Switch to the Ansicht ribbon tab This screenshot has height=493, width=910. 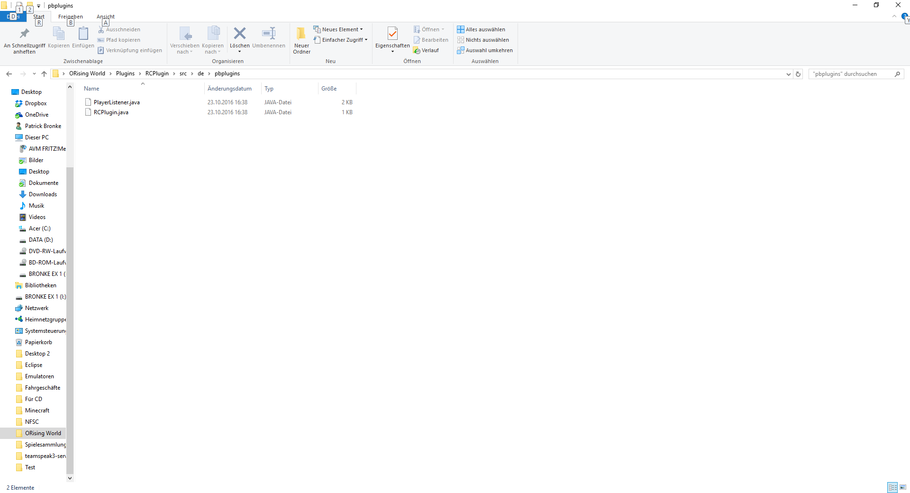[x=105, y=17]
